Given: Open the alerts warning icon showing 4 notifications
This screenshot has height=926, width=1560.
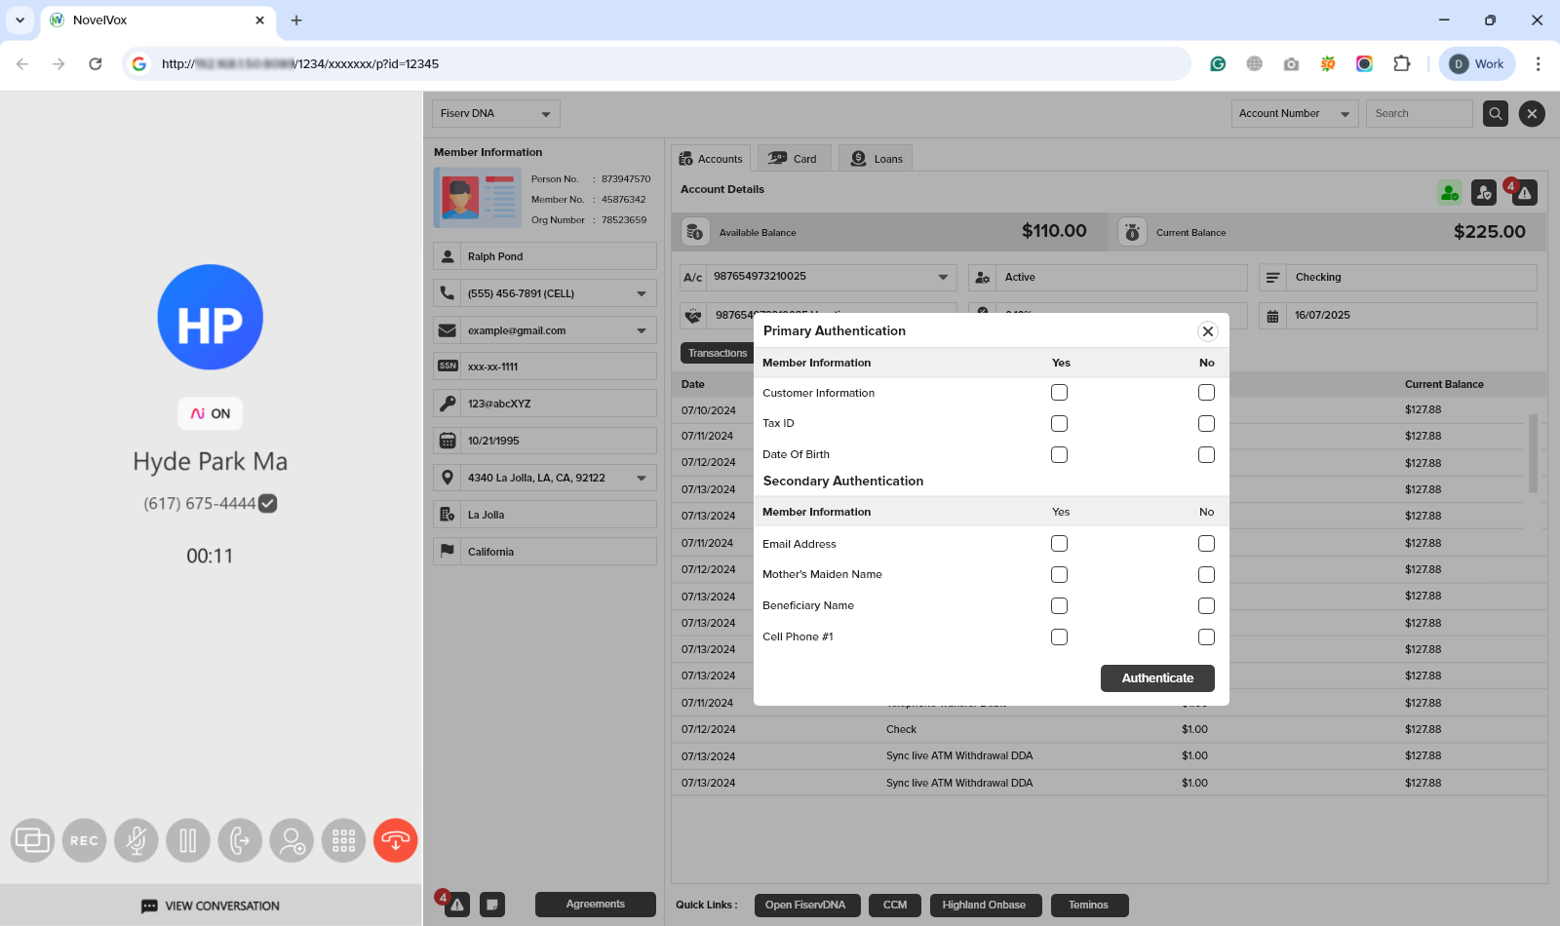Looking at the screenshot, I should point(1523,193).
